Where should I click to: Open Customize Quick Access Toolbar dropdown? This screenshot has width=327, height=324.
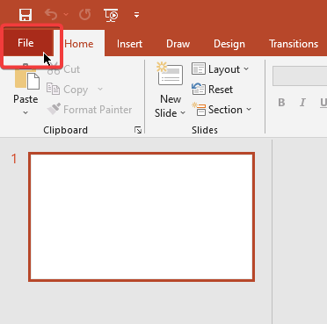click(x=136, y=15)
